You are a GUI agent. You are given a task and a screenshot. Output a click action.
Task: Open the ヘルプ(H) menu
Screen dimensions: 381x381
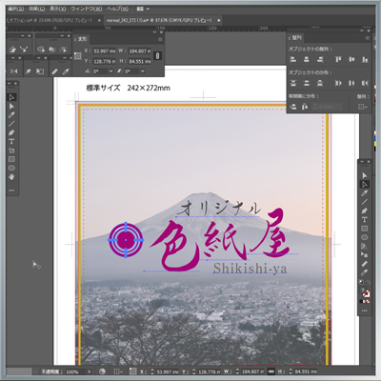coord(117,9)
